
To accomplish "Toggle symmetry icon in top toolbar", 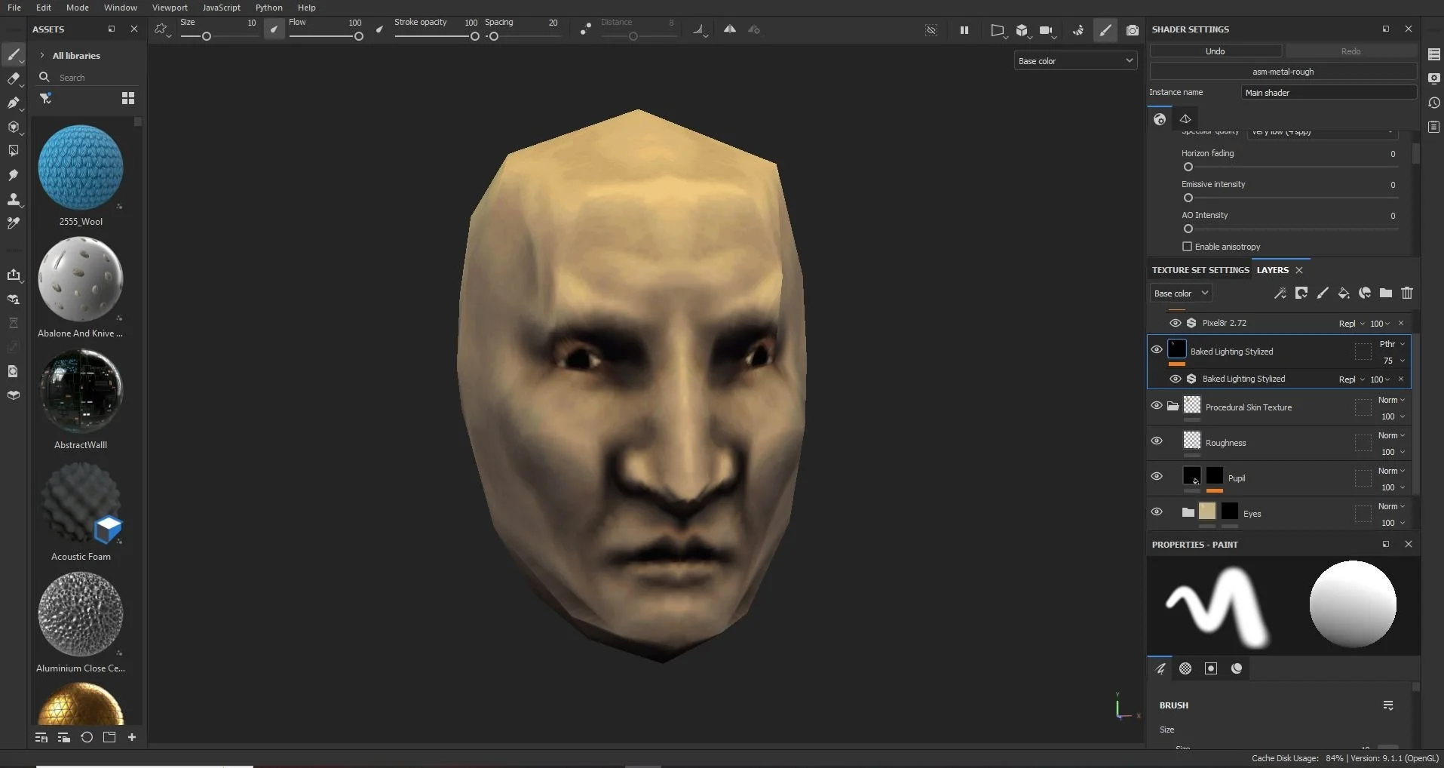I will point(730,29).
